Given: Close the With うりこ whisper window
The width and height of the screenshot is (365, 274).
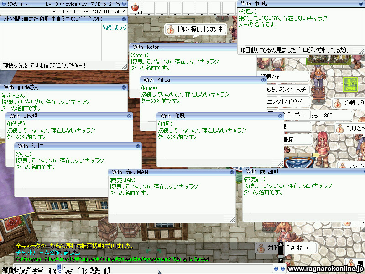Looking at the screenshot, I should tap(138, 146).
